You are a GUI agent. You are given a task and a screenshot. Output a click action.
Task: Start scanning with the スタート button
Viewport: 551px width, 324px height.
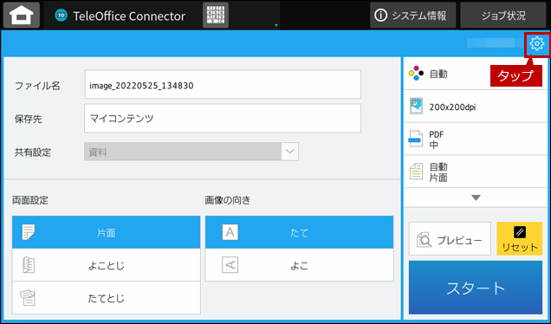click(x=476, y=288)
